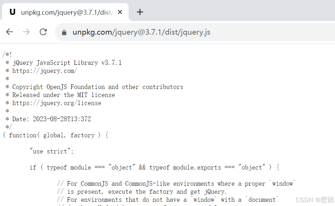
Task: Click the https://jquery.com/ text
Action: coord(45,71)
